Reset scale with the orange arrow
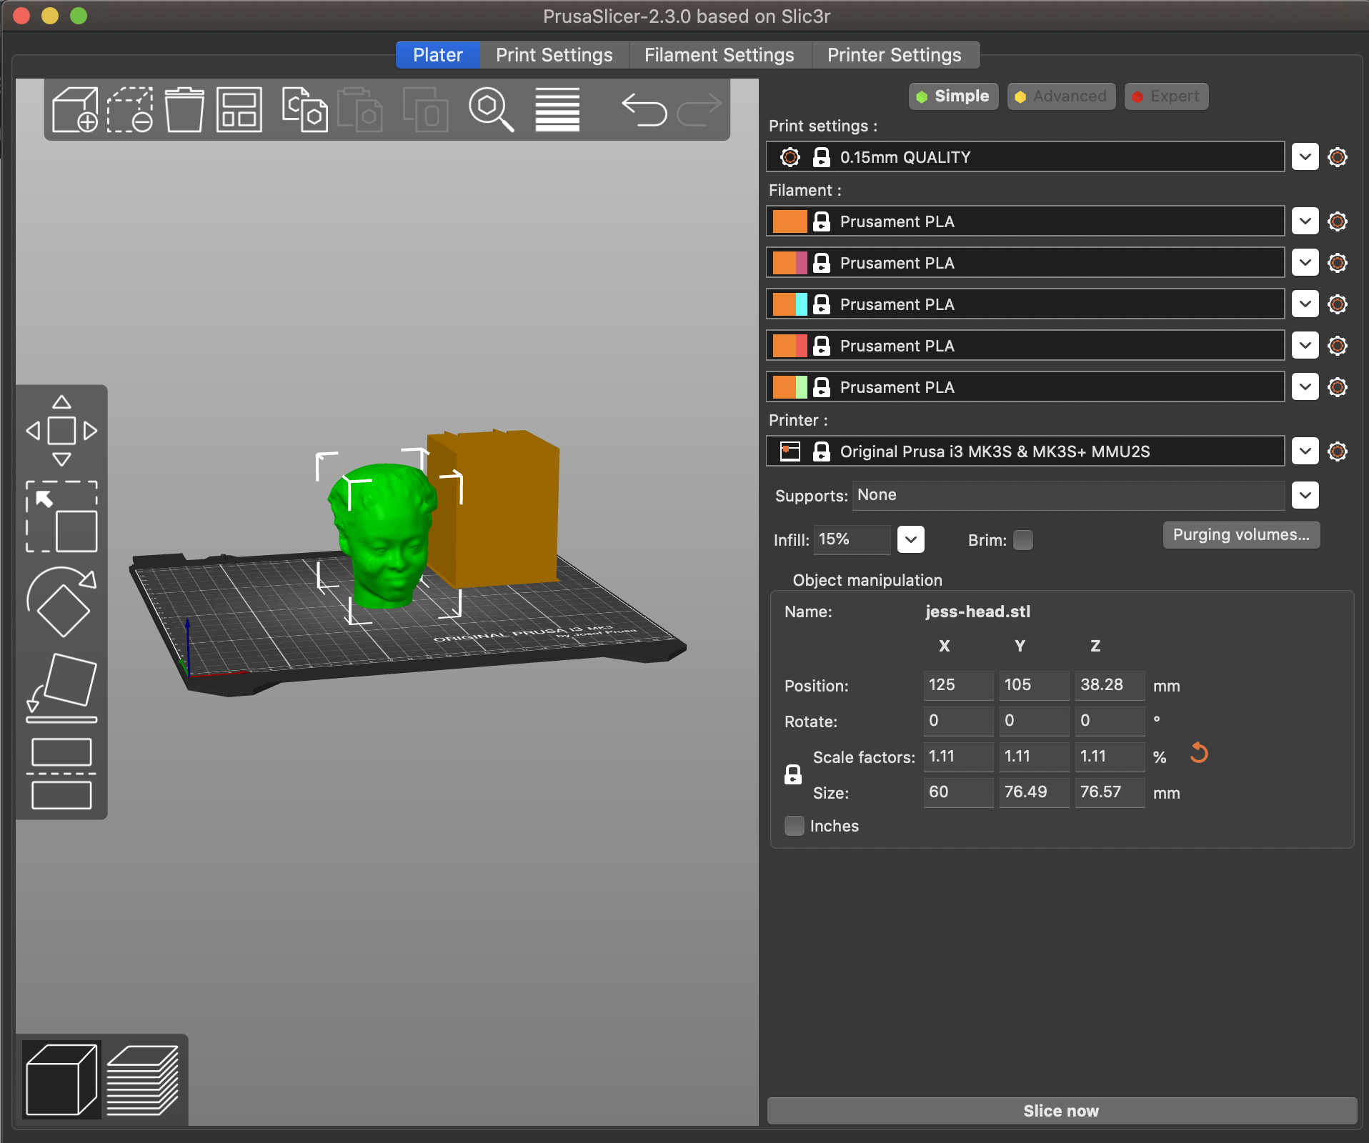This screenshot has width=1369, height=1143. coord(1199,753)
